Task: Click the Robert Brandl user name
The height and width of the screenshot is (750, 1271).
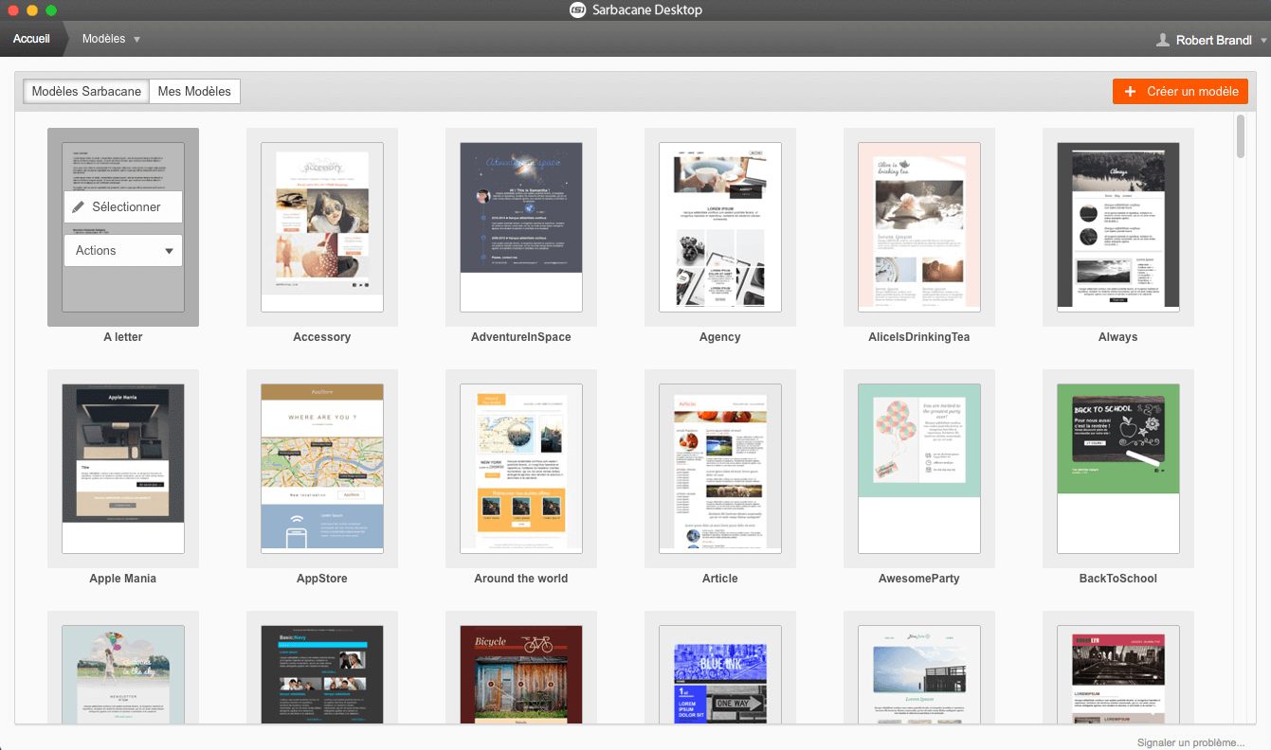Action: pos(1214,41)
